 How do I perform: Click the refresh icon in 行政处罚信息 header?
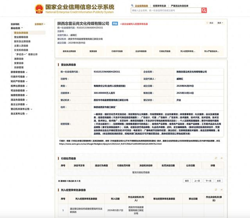[216, 158]
